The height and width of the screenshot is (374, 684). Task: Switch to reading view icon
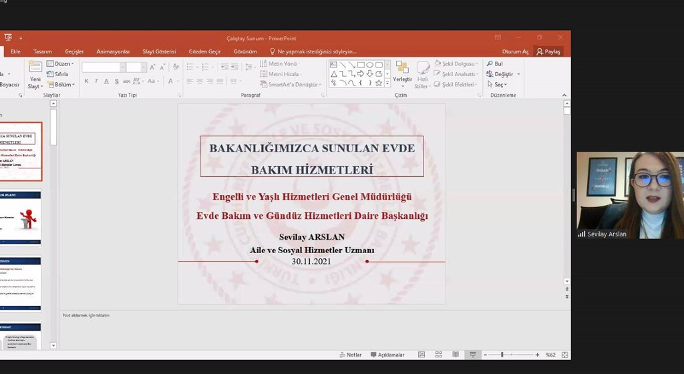tap(456, 355)
